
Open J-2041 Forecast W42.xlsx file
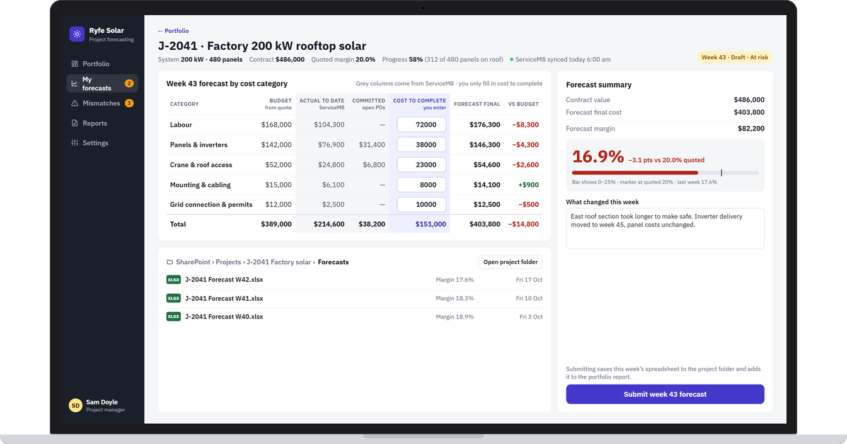coord(224,279)
